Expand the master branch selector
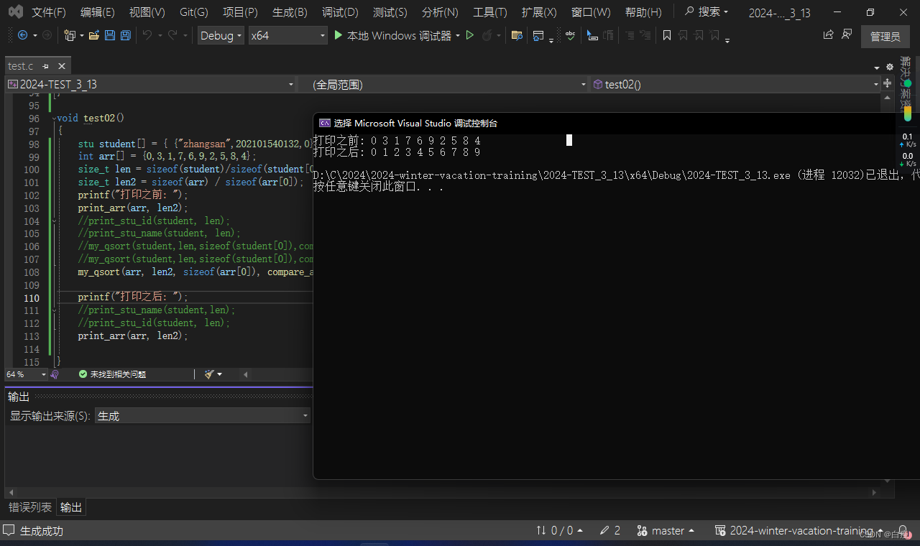 click(x=666, y=531)
